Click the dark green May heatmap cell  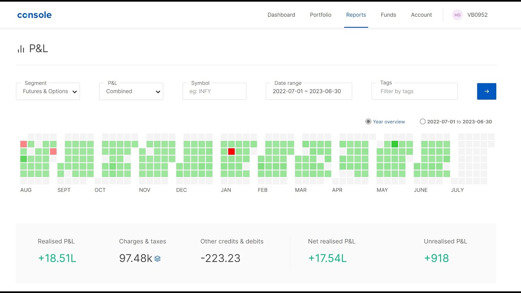(394, 144)
